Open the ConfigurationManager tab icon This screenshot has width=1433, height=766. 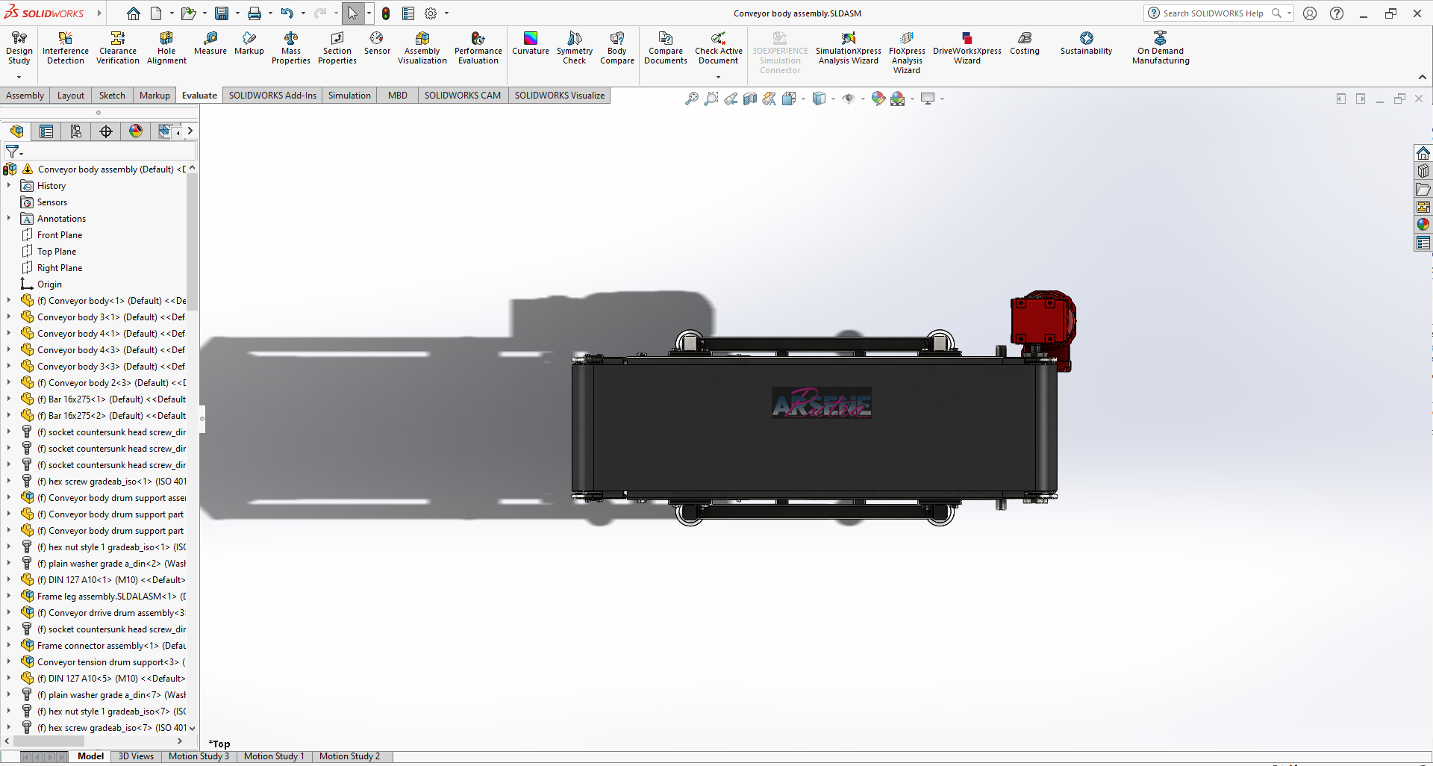point(76,131)
